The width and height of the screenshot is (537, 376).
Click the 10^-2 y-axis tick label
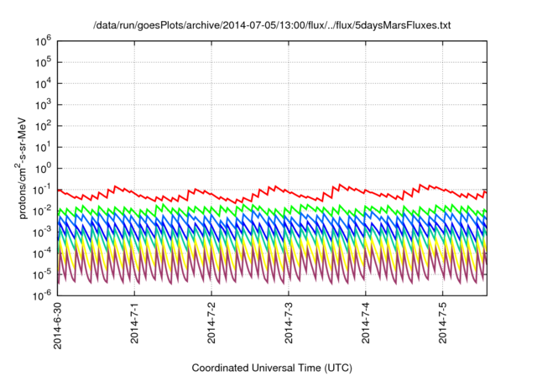pyautogui.click(x=43, y=211)
